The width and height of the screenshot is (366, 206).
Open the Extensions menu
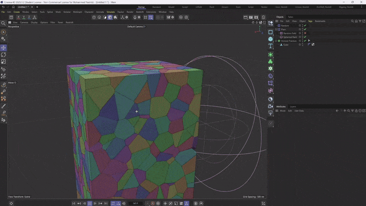coord(151,12)
